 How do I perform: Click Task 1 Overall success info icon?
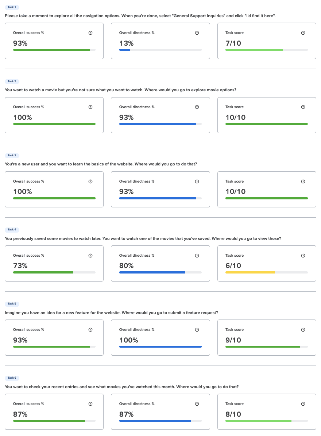click(90, 33)
